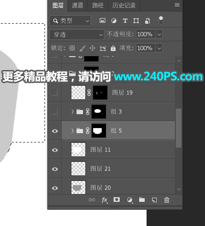Click the 组 3 folder icon
The image size is (205, 226).
(80, 111)
